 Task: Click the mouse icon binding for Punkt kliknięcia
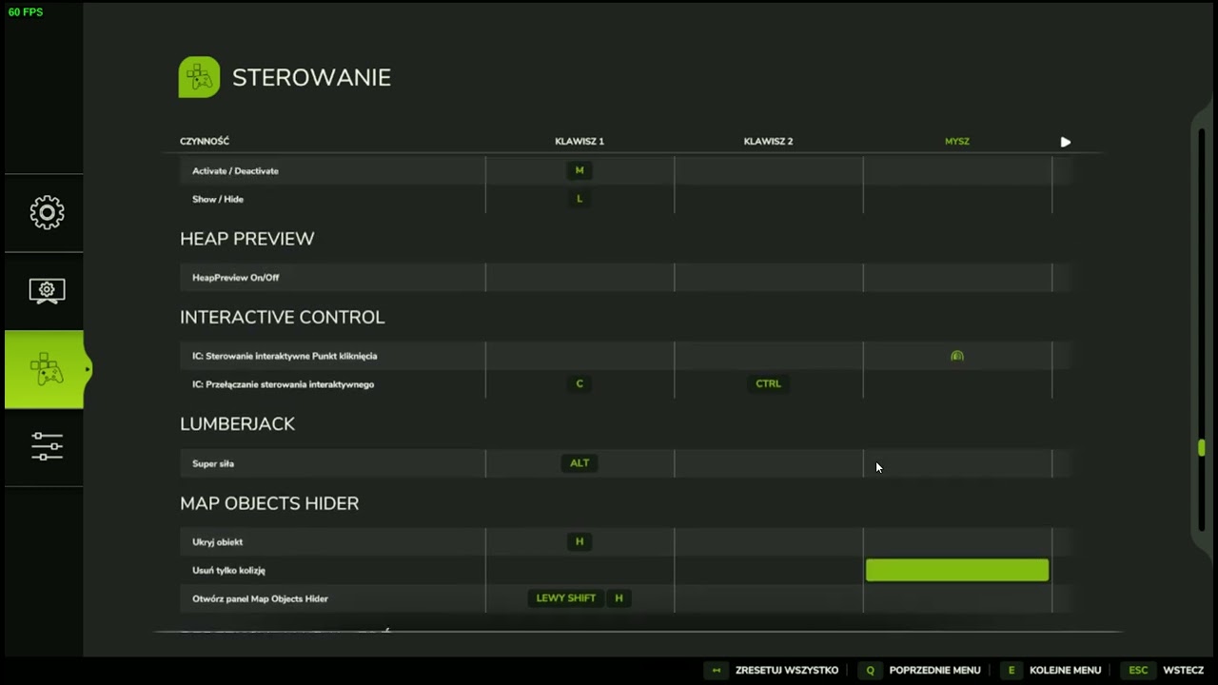[957, 356]
